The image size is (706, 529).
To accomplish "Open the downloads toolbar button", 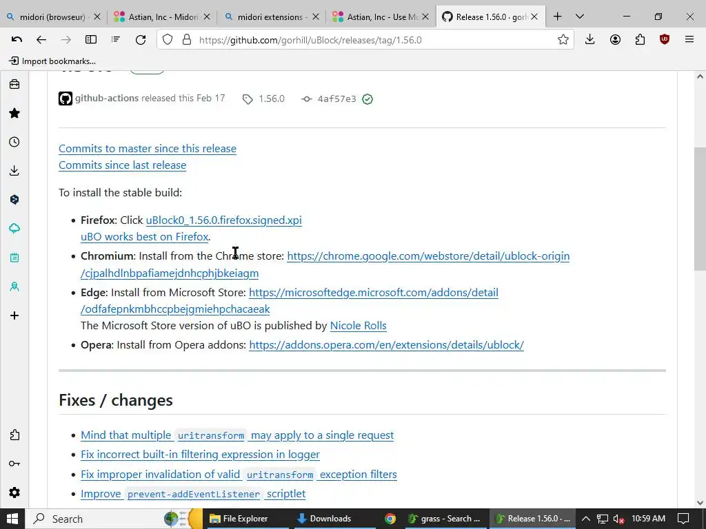I will (590, 39).
